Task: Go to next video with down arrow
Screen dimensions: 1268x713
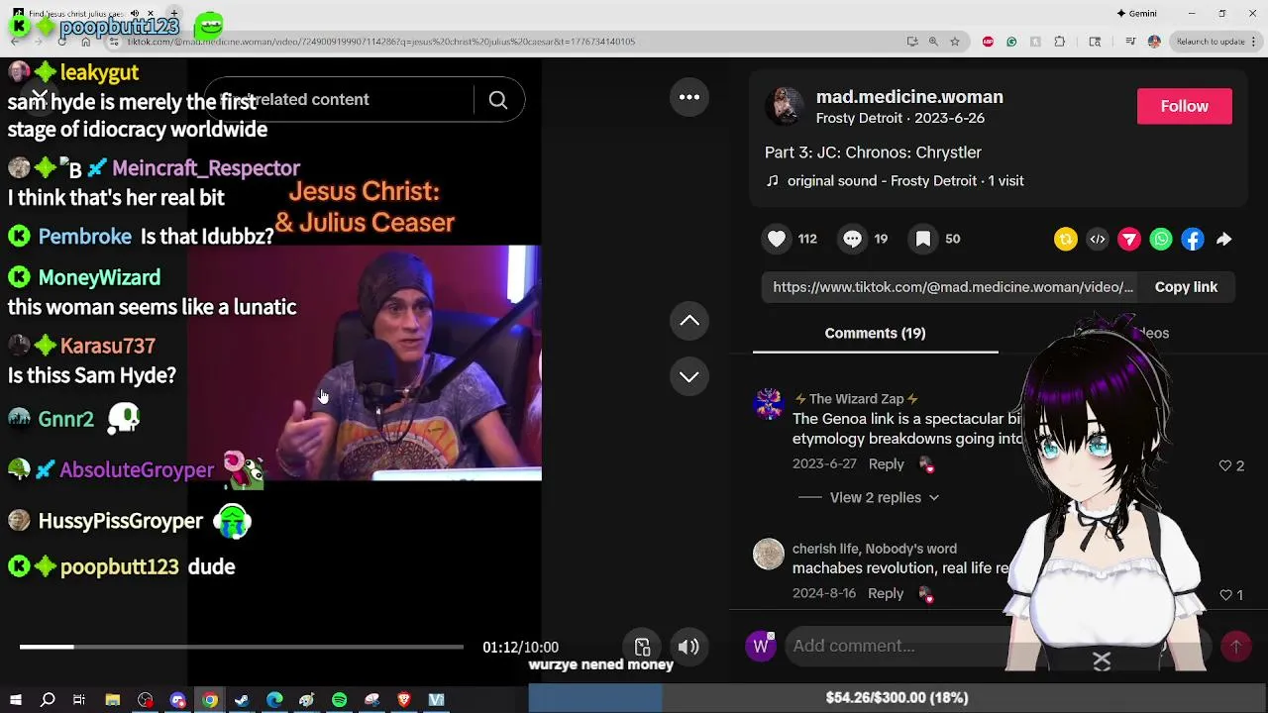Action: (x=689, y=376)
